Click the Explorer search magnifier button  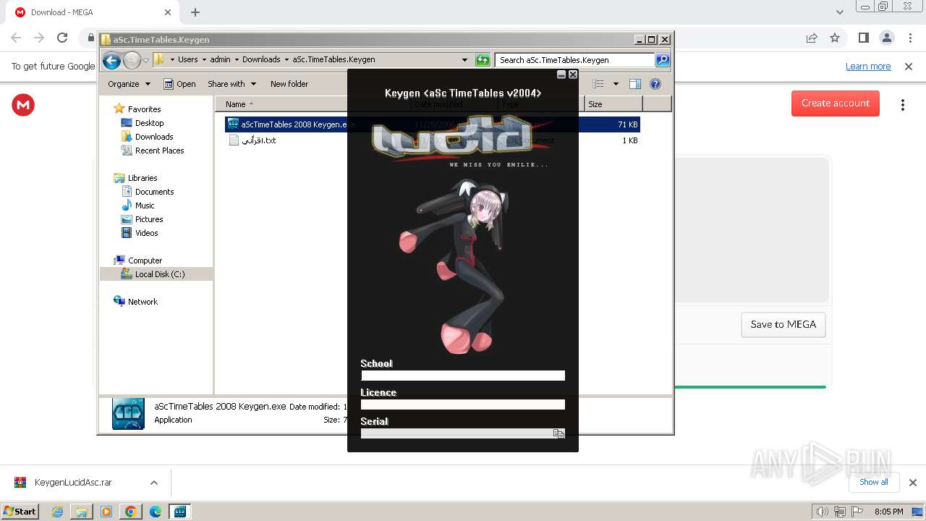(663, 60)
